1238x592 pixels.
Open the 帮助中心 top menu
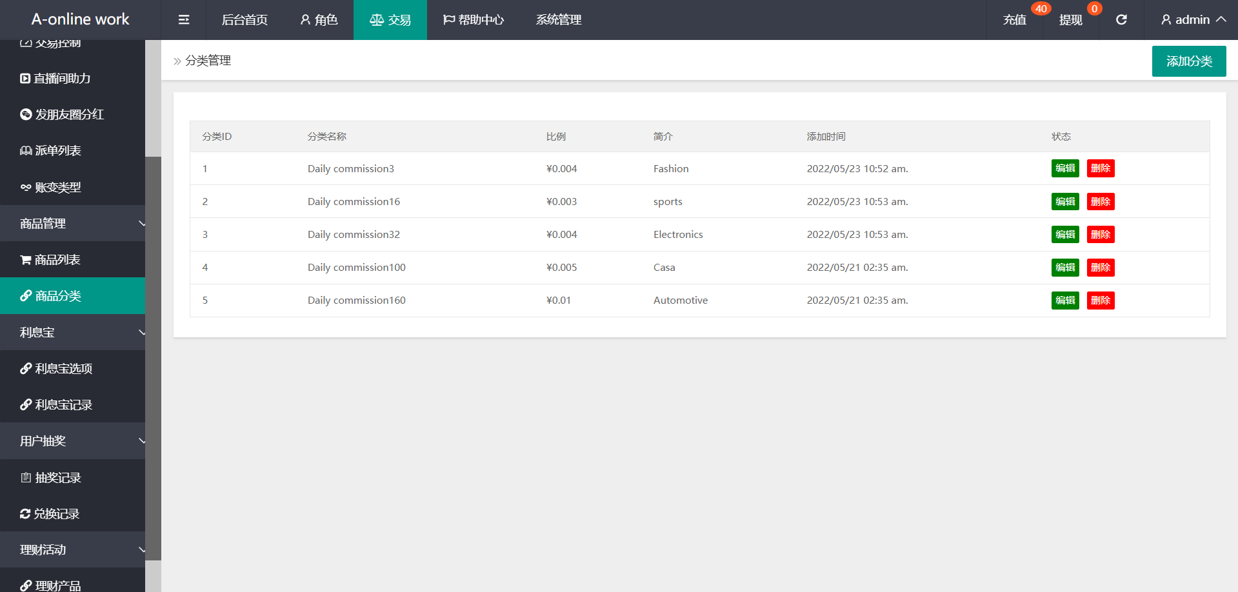pos(474,20)
